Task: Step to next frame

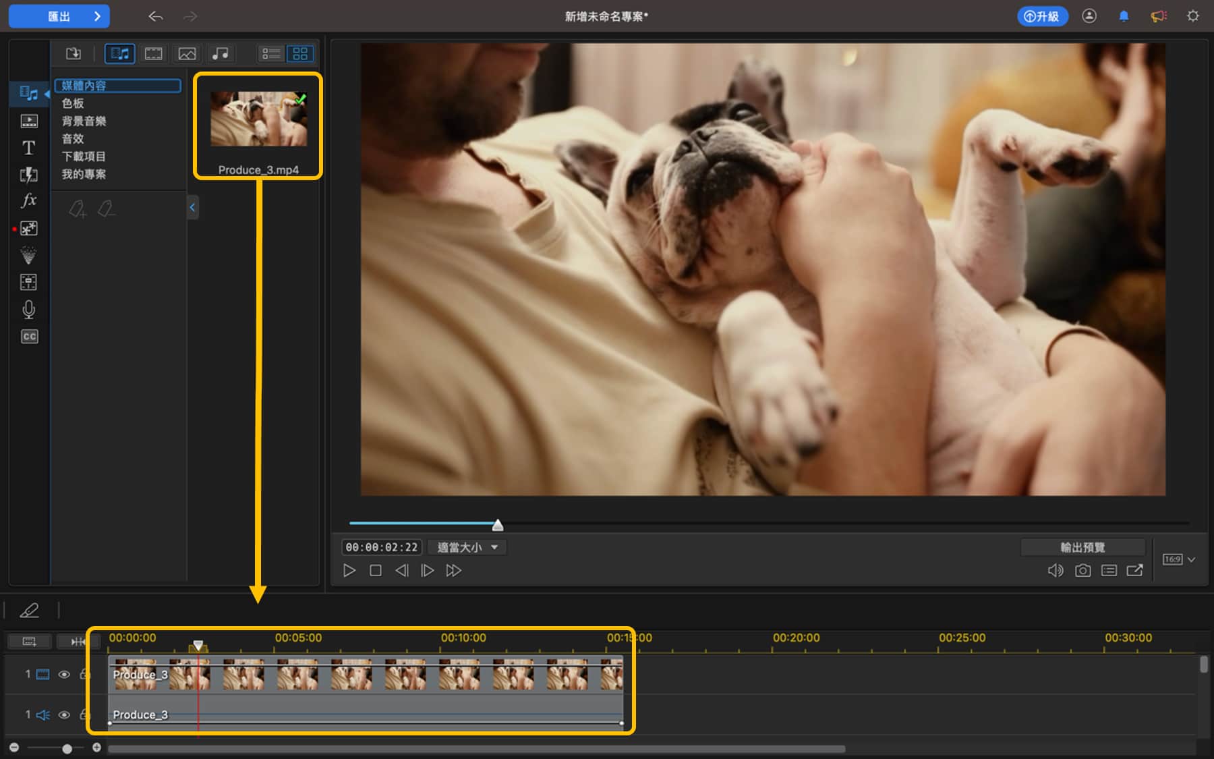Action: pos(428,571)
